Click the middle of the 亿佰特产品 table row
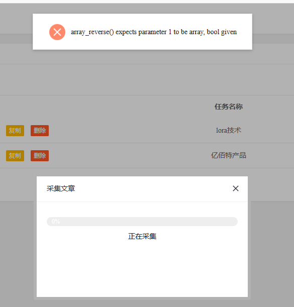The image size is (294, 307). [x=147, y=156]
